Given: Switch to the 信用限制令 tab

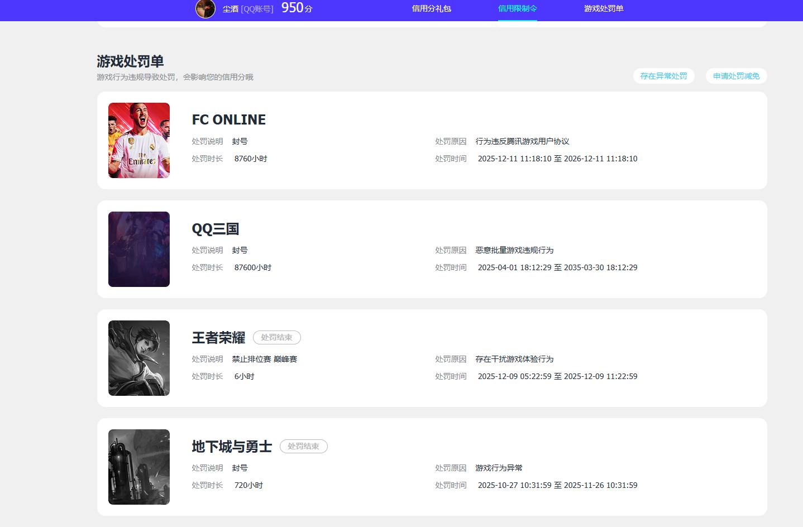Looking at the screenshot, I should pyautogui.click(x=518, y=8).
